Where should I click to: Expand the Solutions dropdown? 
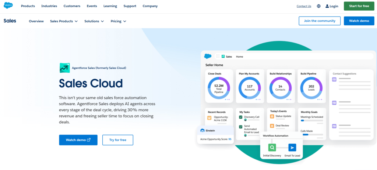click(94, 21)
